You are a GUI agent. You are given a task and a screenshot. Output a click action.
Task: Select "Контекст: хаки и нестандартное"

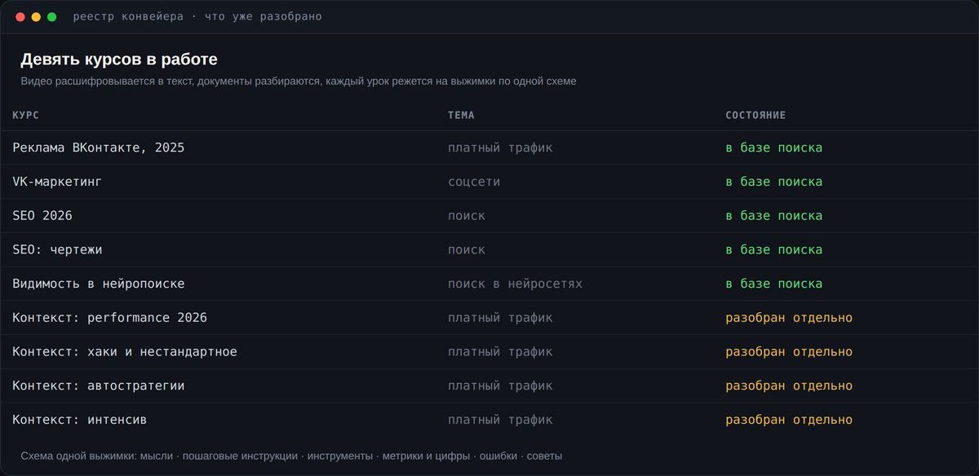(125, 352)
